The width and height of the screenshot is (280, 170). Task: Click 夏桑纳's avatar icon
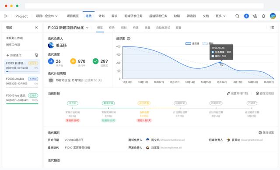(x=228, y=140)
